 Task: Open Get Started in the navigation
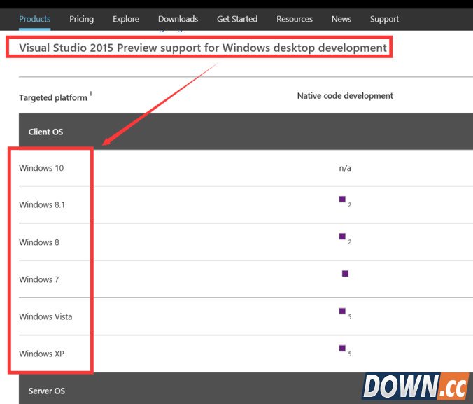tap(237, 19)
